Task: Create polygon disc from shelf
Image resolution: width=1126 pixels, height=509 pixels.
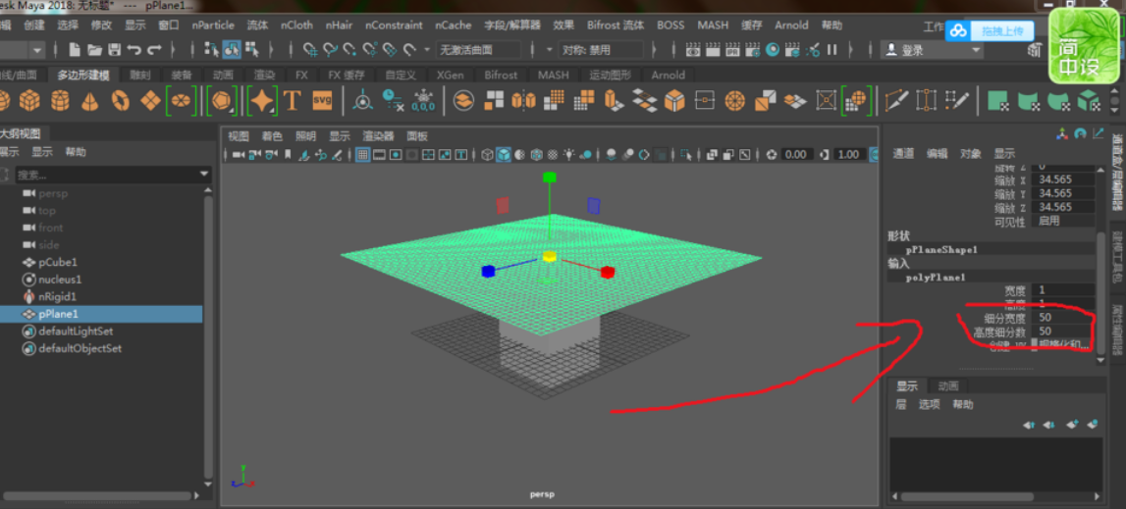Action: point(181,100)
